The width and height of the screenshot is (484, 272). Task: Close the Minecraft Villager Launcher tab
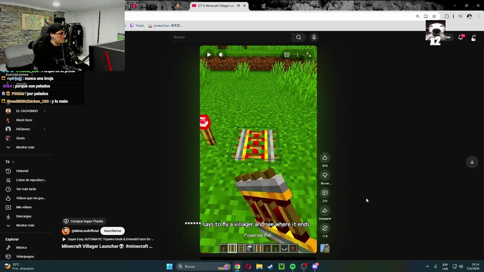244,6
